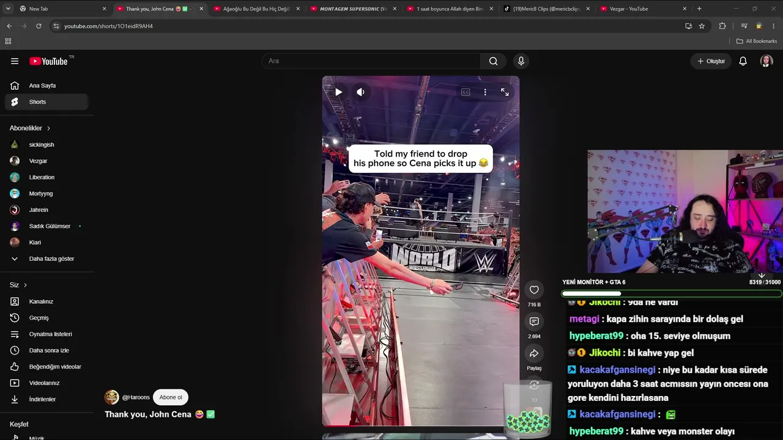The height and width of the screenshot is (440, 783).
Task: Open Beğendiğim videolar liked videos
Action: click(x=46, y=367)
